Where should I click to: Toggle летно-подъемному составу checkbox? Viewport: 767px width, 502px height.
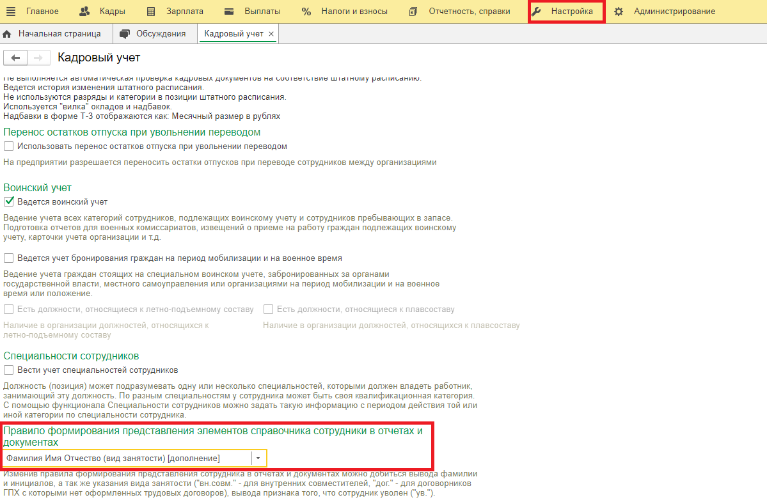click(x=9, y=310)
